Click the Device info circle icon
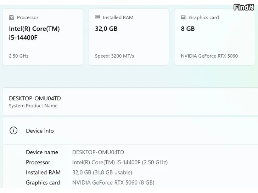The width and height of the screenshot is (258, 193). click(x=13, y=131)
